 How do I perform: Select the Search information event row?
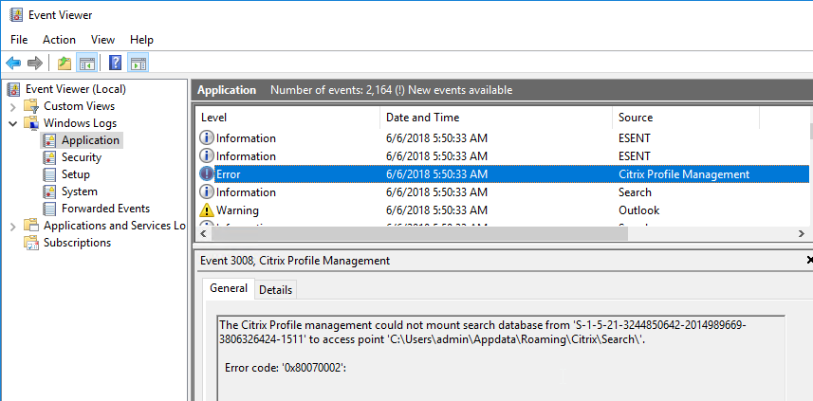[503, 192]
